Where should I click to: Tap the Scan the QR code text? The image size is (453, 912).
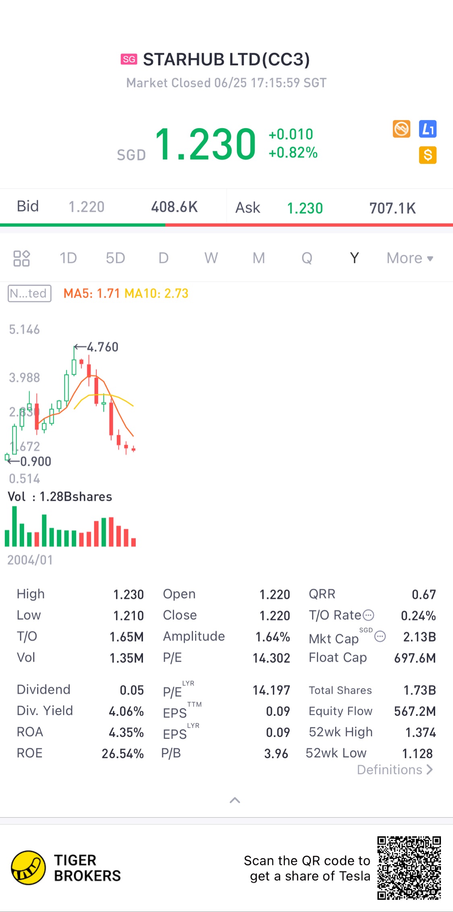[307, 868]
